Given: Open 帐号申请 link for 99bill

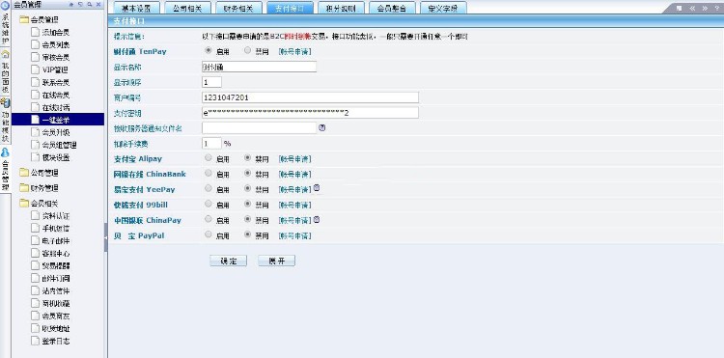Looking at the screenshot, I should click(294, 205).
